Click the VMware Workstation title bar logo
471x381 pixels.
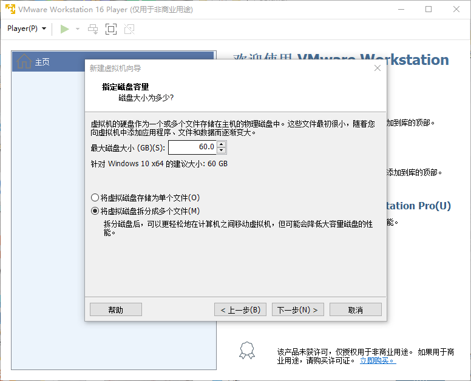click(x=10, y=9)
